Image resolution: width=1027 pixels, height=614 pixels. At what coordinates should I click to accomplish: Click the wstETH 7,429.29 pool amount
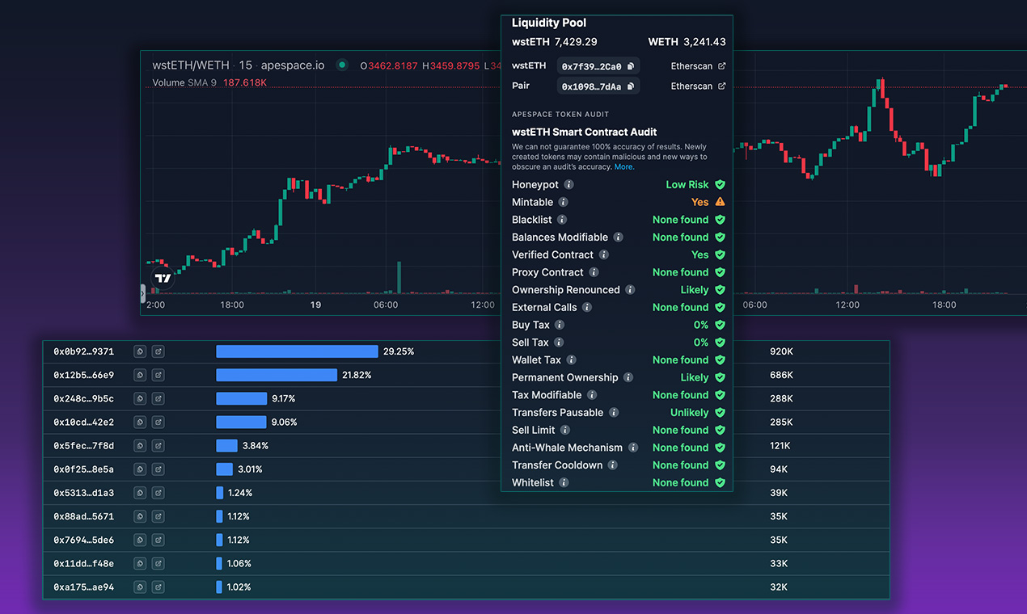[555, 42]
